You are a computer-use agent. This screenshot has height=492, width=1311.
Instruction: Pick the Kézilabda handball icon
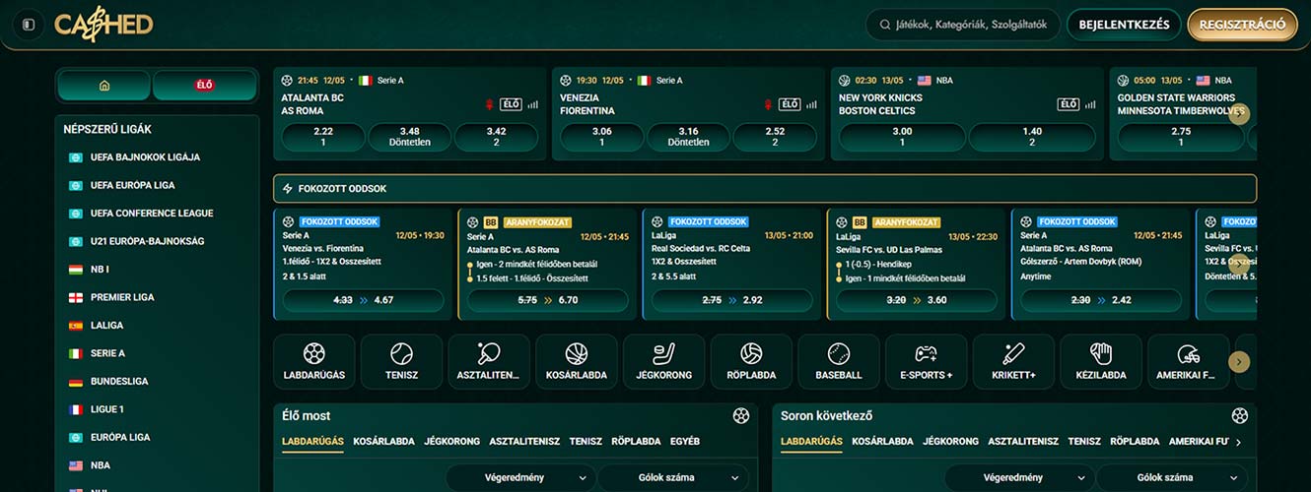1101,362
